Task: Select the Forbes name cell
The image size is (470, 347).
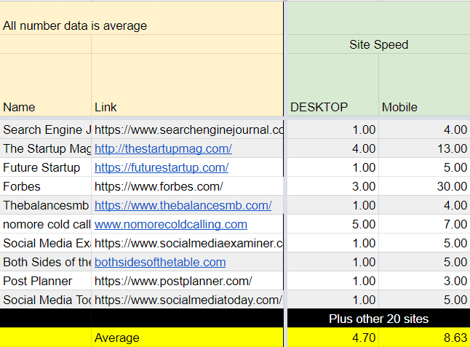Action: point(46,186)
